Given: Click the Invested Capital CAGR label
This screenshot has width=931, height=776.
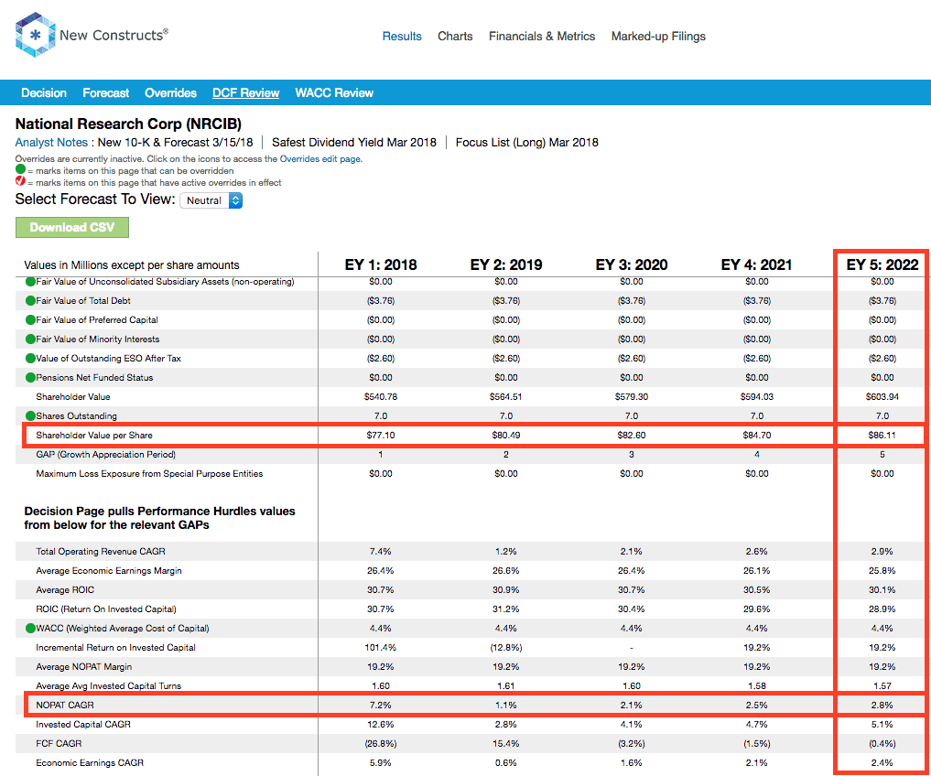Looking at the screenshot, I should [83, 725].
